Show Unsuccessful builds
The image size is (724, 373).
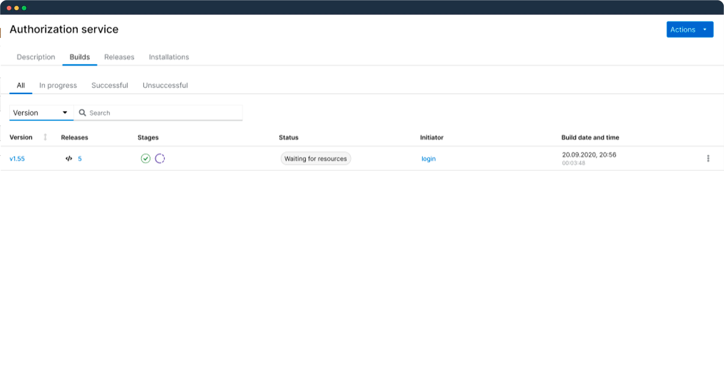click(165, 85)
